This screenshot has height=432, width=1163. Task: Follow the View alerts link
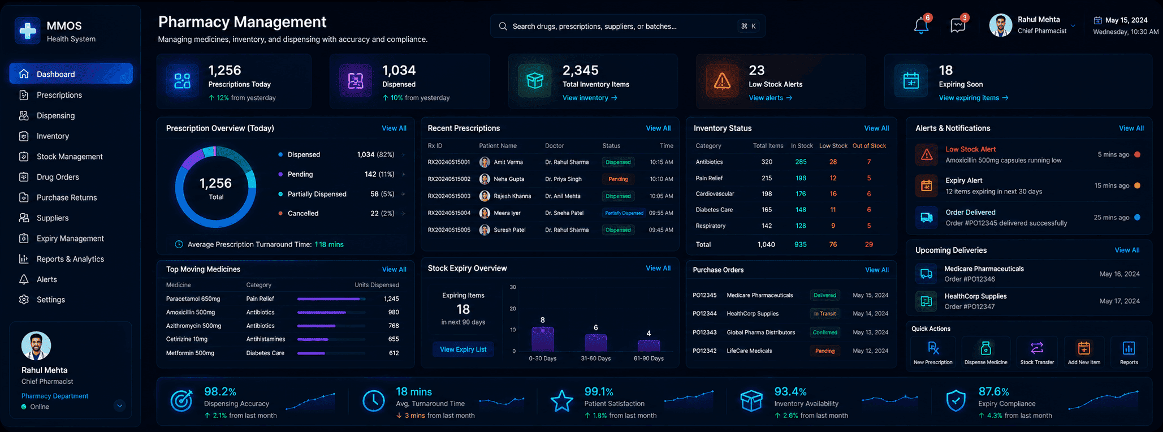(771, 98)
